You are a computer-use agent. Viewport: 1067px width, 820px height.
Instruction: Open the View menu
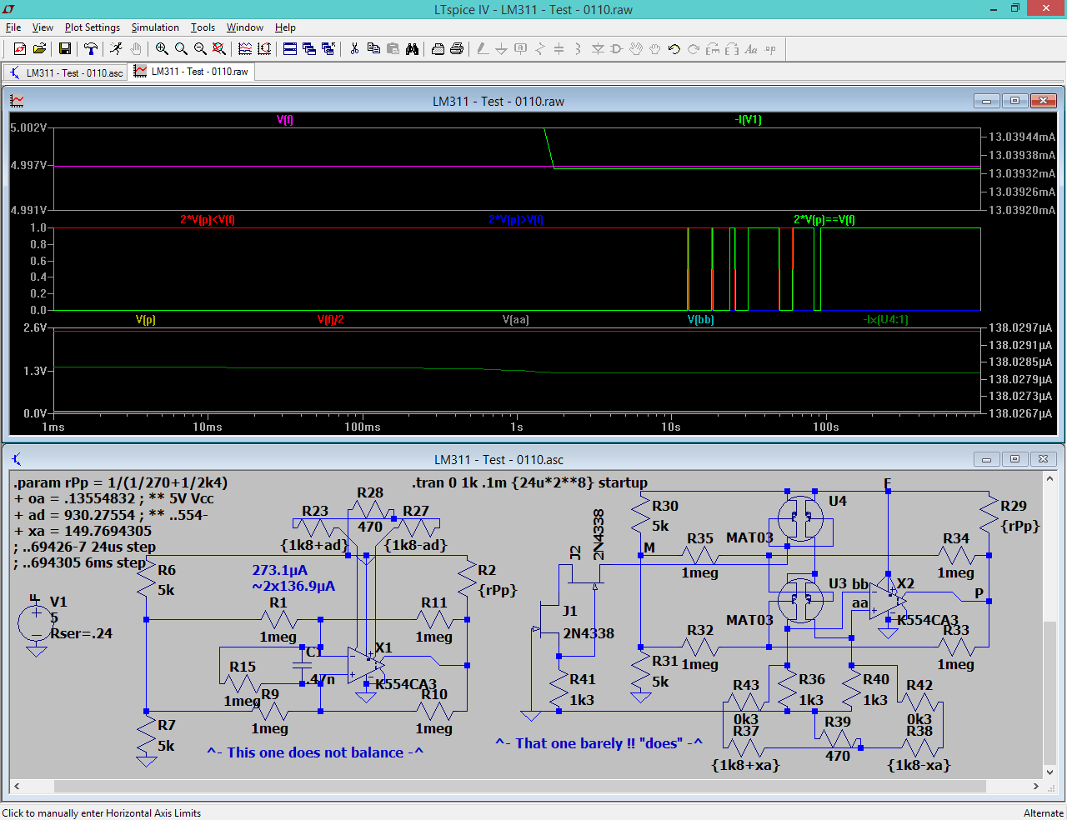coord(43,27)
